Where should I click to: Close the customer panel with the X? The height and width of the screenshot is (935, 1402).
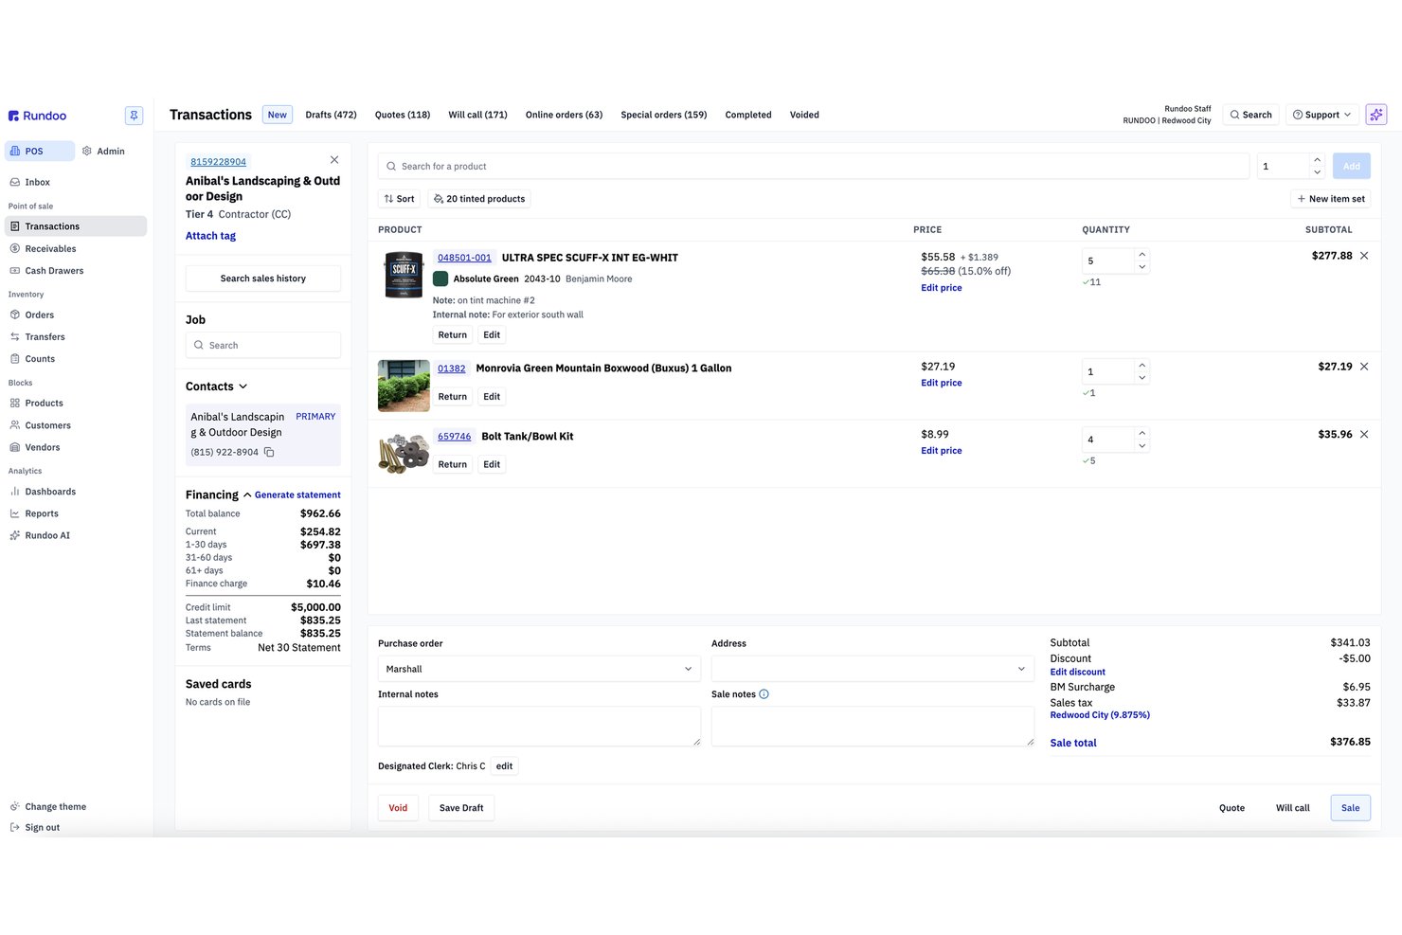(334, 160)
